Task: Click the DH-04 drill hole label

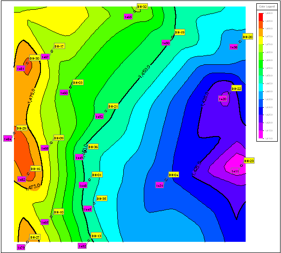Action: [x=174, y=175]
